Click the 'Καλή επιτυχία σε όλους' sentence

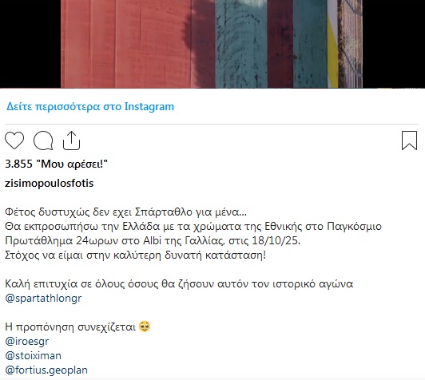pyautogui.click(x=179, y=284)
